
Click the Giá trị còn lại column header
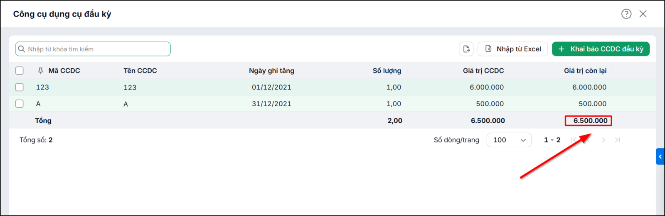(x=585, y=71)
